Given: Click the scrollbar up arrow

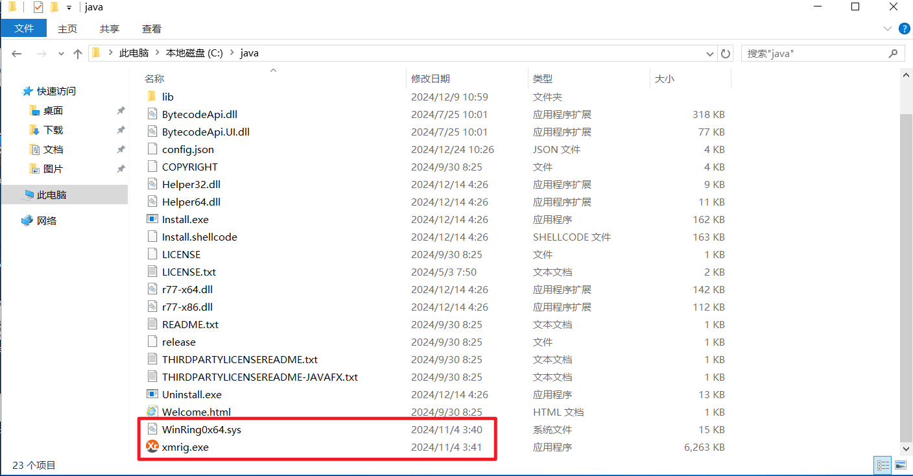Looking at the screenshot, I should [x=907, y=75].
